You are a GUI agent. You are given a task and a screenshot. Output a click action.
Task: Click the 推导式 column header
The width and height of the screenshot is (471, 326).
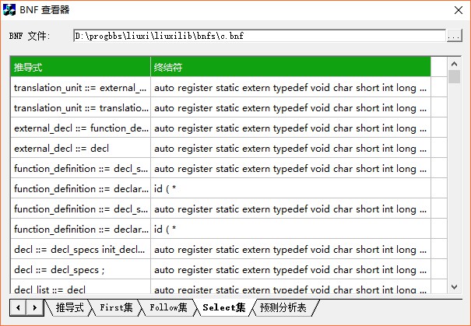pyautogui.click(x=80, y=68)
